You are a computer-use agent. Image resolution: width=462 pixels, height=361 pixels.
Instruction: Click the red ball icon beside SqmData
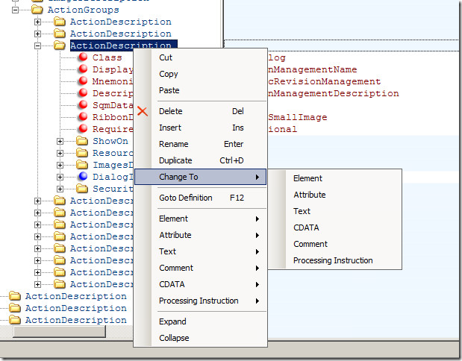[x=83, y=105]
